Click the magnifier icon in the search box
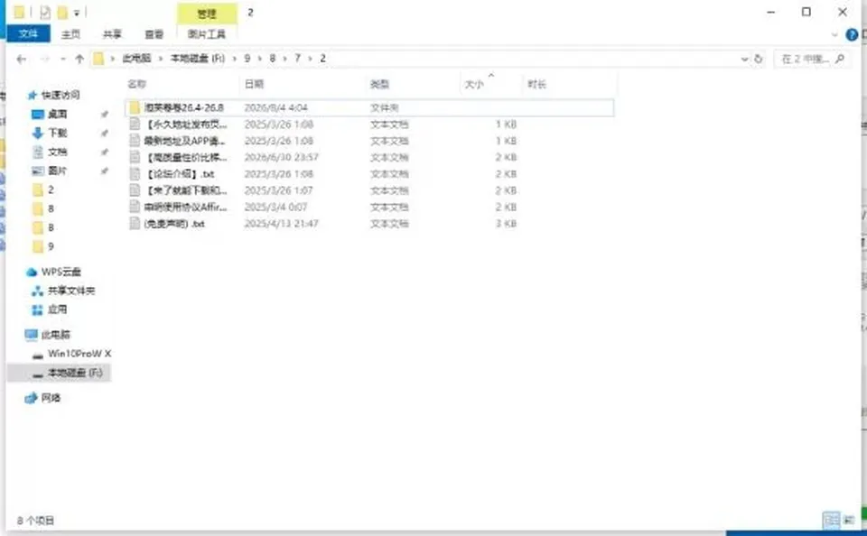The image size is (867, 536). [x=840, y=59]
